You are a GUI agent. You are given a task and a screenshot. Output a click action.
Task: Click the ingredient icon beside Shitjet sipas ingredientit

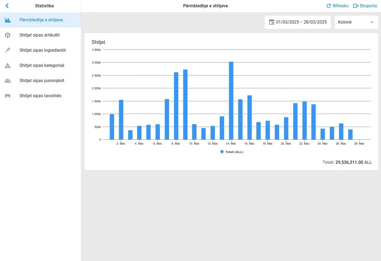pos(8,50)
